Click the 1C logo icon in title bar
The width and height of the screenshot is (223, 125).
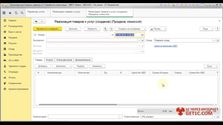[2, 5]
